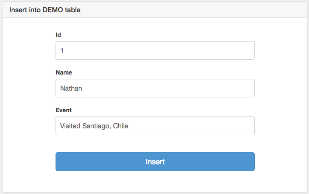Click the word "table" in panel title
Viewport: 309px width, 194px height.
(x=72, y=10)
